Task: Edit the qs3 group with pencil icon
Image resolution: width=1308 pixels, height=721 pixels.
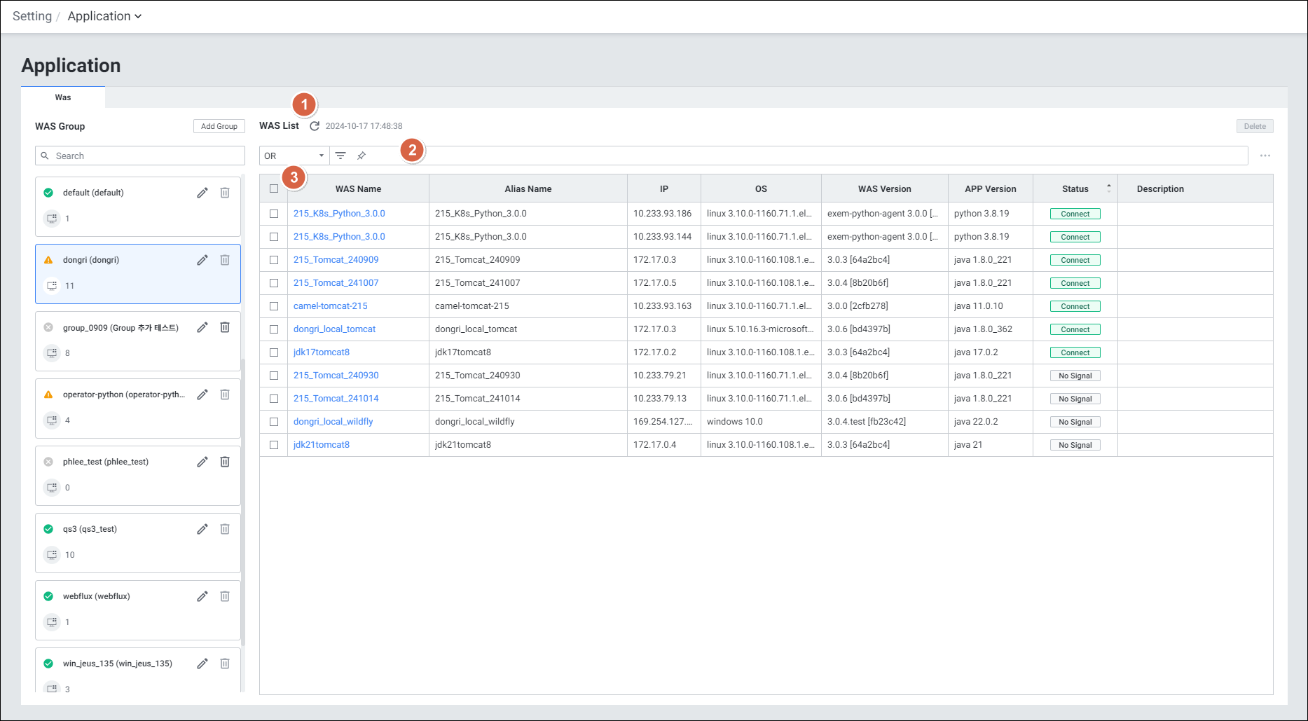Action: 202,529
